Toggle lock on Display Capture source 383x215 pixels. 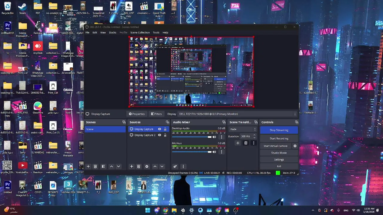[165, 129]
